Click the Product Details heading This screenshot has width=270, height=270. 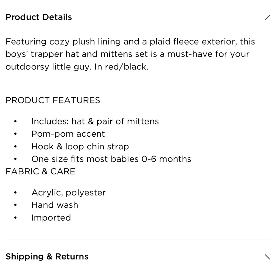pyautogui.click(x=39, y=17)
